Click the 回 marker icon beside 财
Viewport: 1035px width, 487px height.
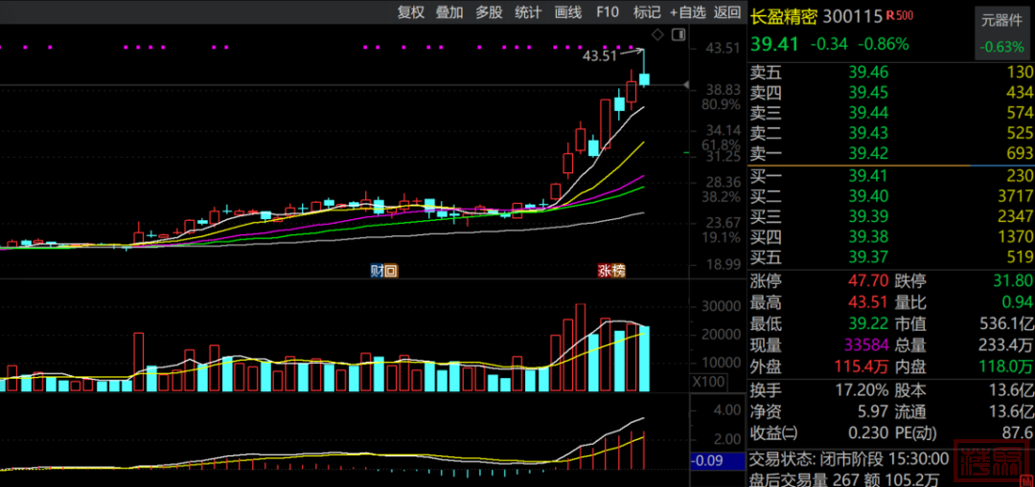pos(390,271)
